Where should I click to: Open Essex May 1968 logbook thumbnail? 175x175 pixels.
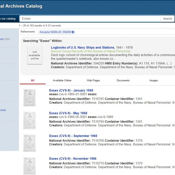pos(29,120)
